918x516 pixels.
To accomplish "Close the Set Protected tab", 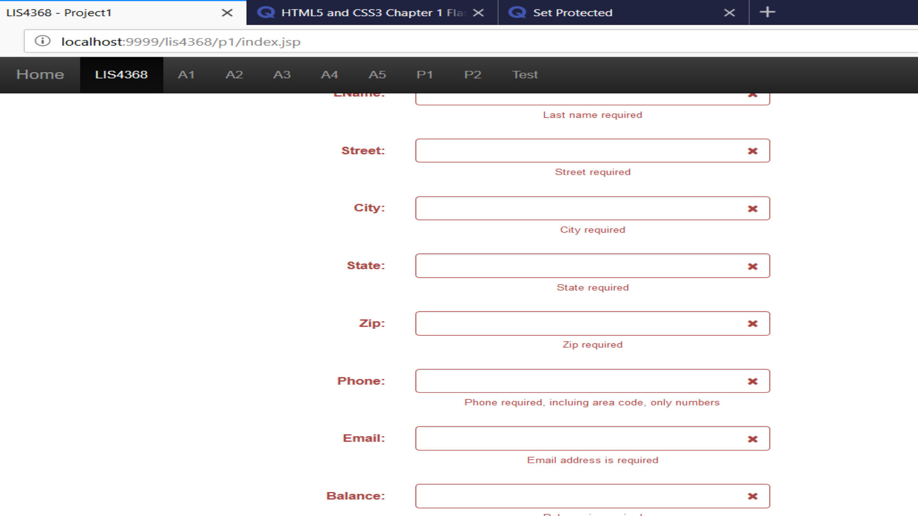I will pos(729,13).
